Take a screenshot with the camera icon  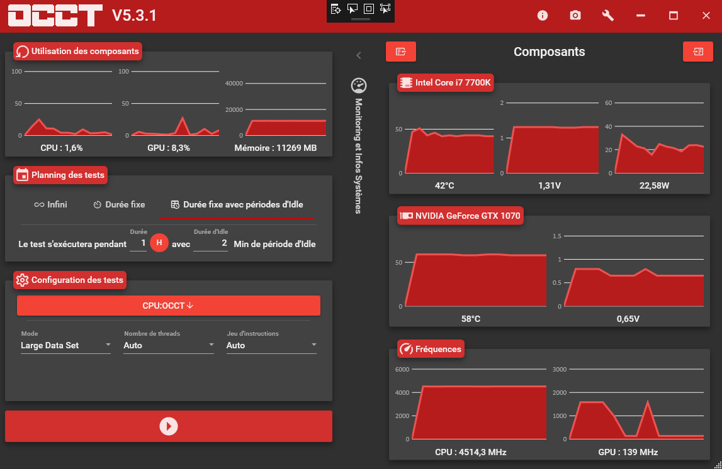pyautogui.click(x=575, y=16)
